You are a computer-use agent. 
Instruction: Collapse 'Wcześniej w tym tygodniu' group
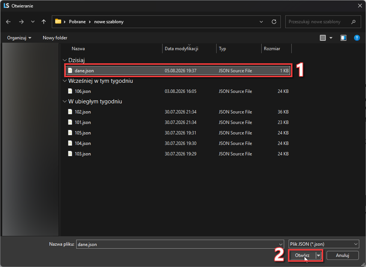click(65, 81)
